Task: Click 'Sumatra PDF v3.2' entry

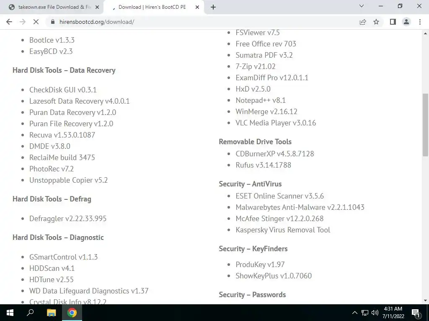Action: click(x=264, y=55)
